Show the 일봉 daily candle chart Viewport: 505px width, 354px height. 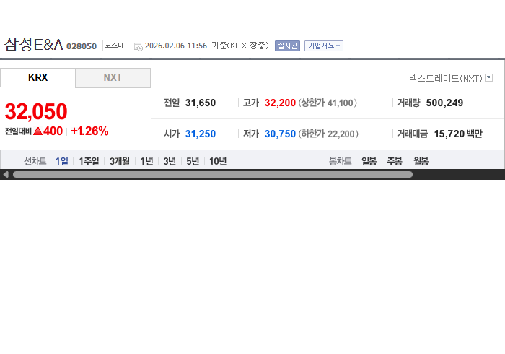click(x=369, y=161)
